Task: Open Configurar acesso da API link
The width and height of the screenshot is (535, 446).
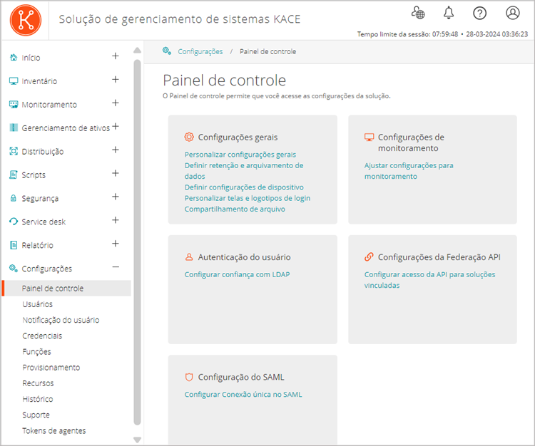Action: pyautogui.click(x=429, y=280)
